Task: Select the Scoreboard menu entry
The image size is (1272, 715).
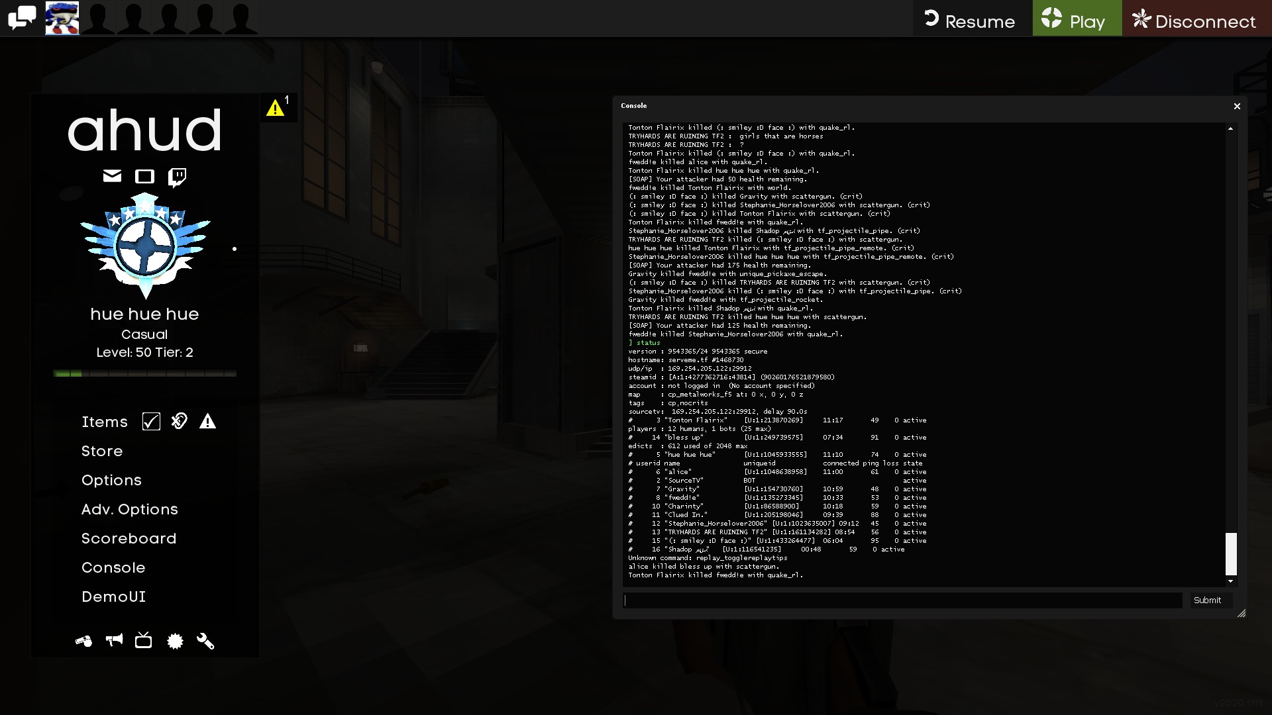Action: (129, 538)
